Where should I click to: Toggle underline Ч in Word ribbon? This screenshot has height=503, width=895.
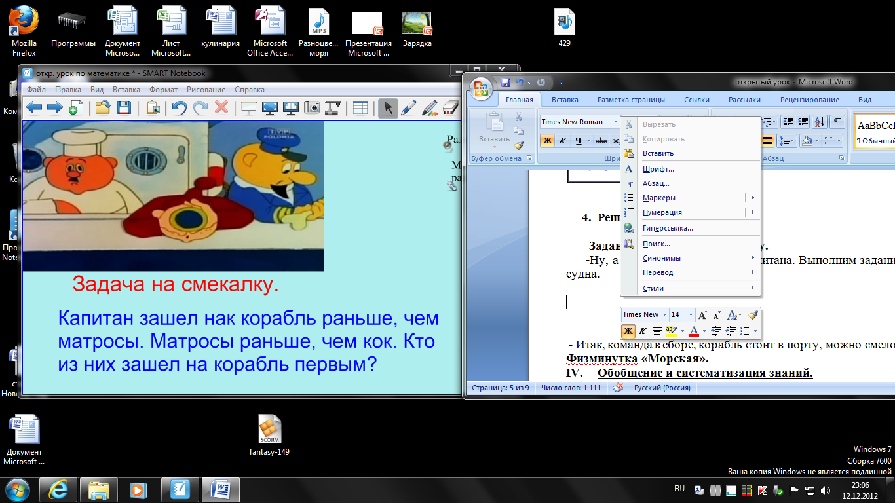[x=578, y=140]
